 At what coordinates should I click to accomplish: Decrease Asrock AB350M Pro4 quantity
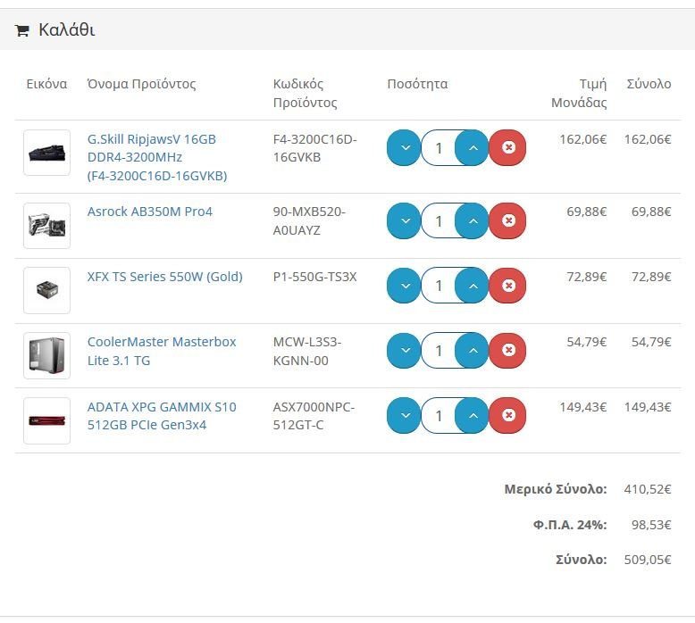click(x=404, y=220)
